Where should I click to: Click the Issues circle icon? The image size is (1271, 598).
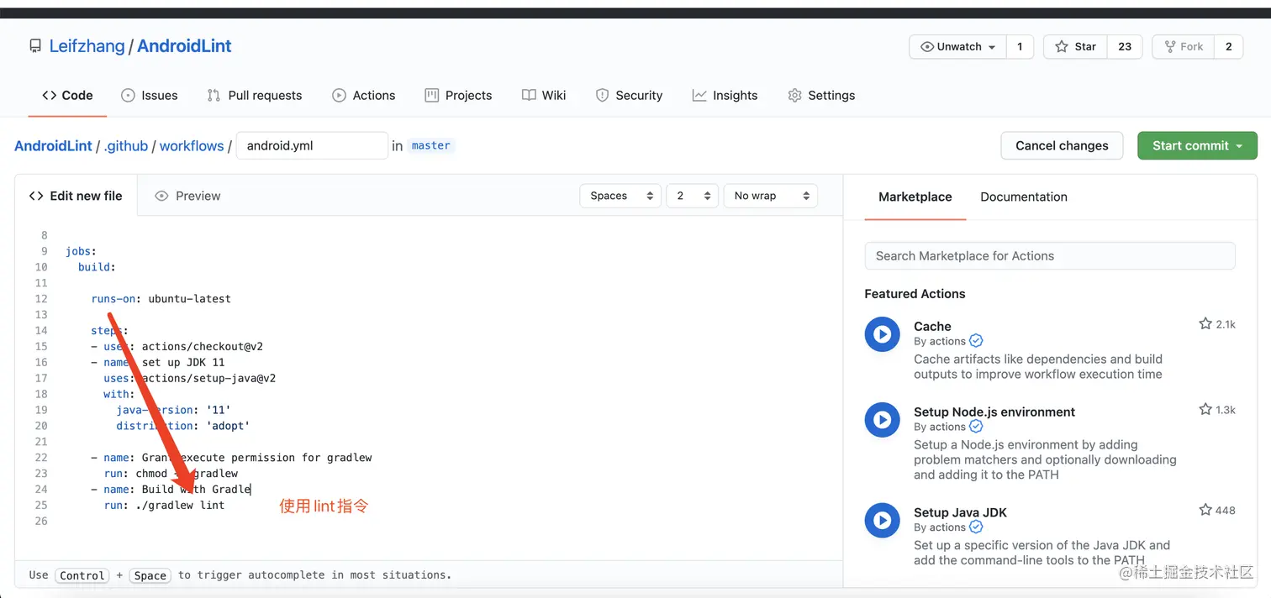(x=128, y=96)
